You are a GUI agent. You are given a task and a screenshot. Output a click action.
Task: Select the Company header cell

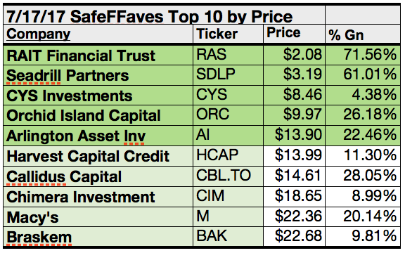coord(98,34)
